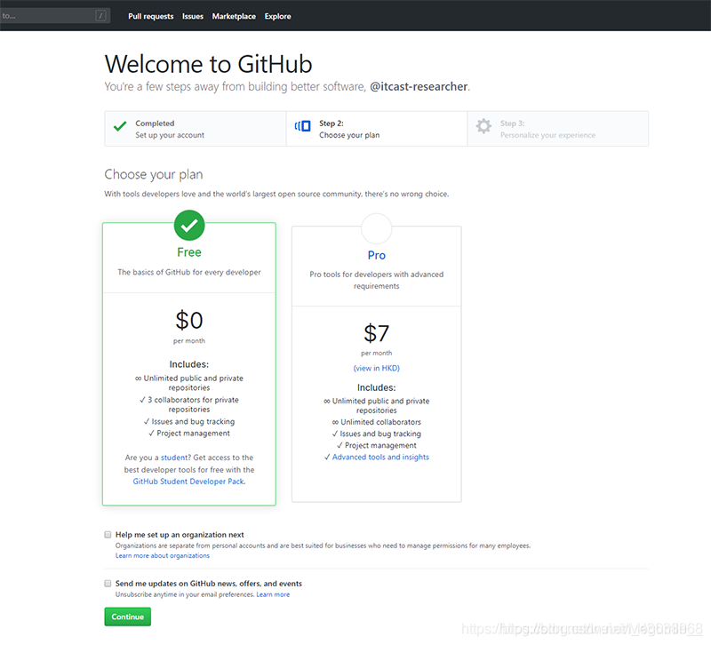Click 'Project management' in the Free plan
The height and width of the screenshot is (645, 711).
point(189,434)
